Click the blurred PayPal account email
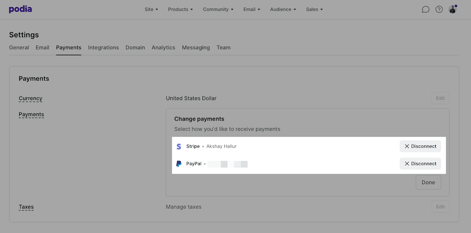 pos(227,164)
